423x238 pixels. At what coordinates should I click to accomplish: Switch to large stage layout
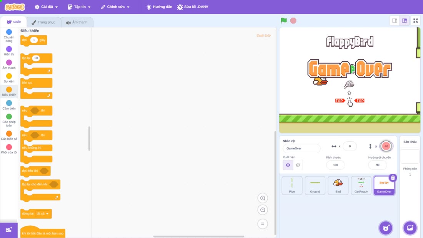(405, 20)
